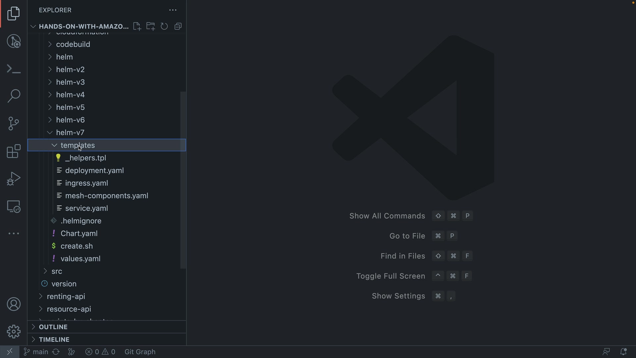636x358 pixels.
Task: Open the Extensions view
Action: pos(14,151)
